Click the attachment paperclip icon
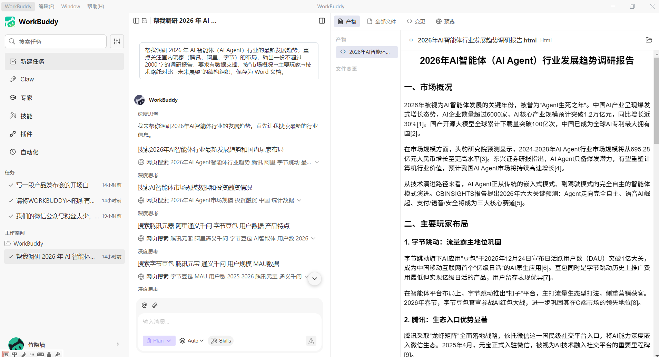The image size is (659, 357). click(155, 305)
